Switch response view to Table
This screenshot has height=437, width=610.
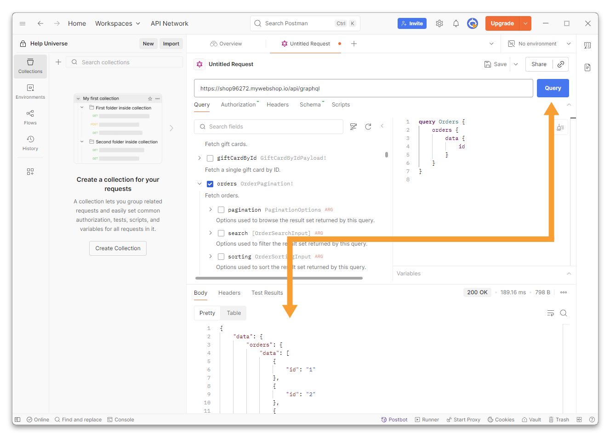[234, 313]
